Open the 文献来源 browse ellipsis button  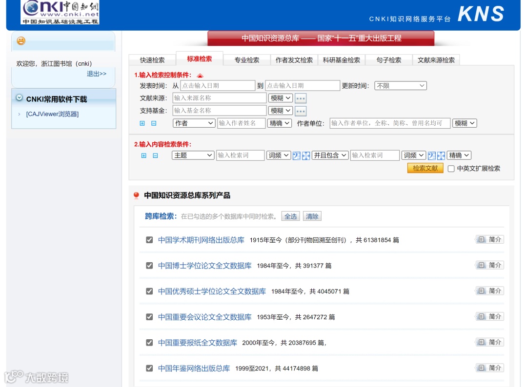(x=301, y=98)
